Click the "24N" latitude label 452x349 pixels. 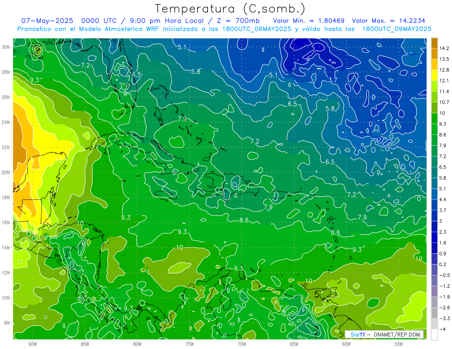[6, 122]
